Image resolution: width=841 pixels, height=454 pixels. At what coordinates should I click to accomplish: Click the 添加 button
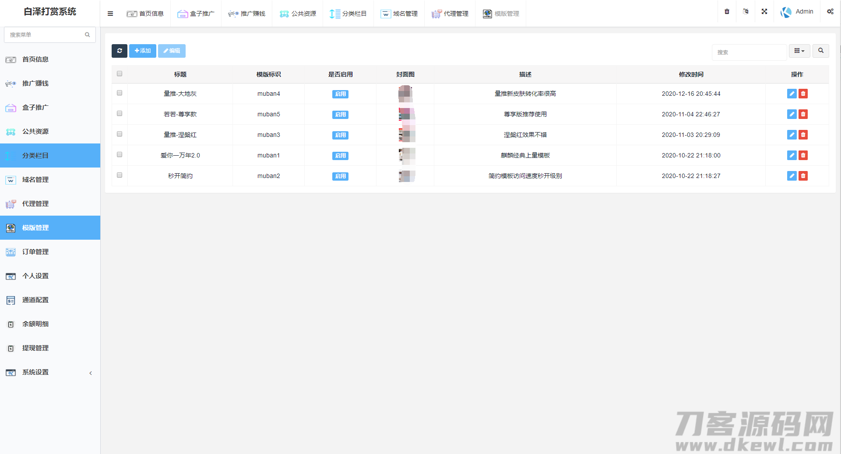(142, 51)
